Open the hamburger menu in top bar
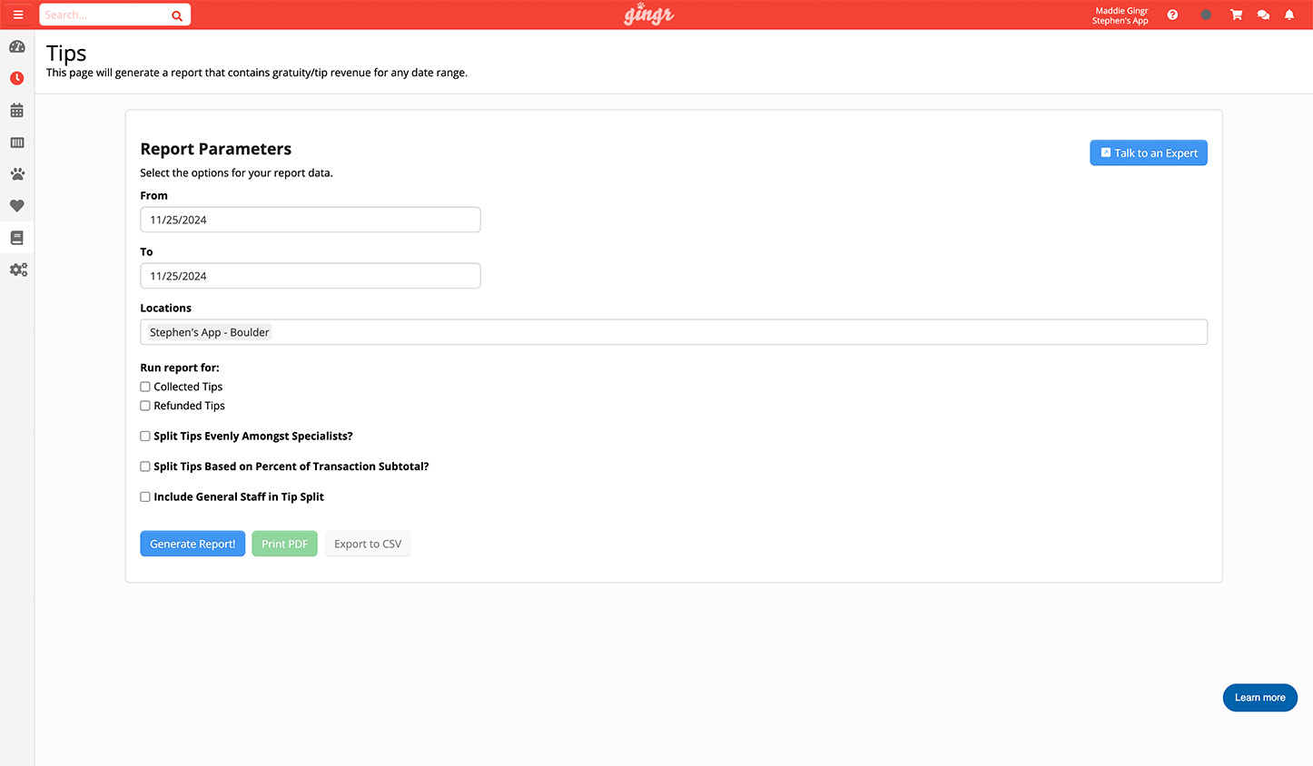The image size is (1313, 766). coord(17,15)
